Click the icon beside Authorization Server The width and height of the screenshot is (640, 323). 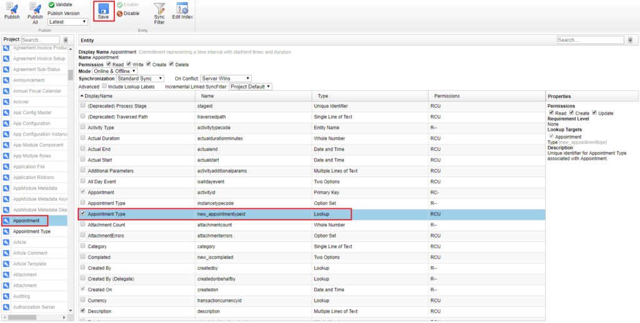[x=6, y=307]
